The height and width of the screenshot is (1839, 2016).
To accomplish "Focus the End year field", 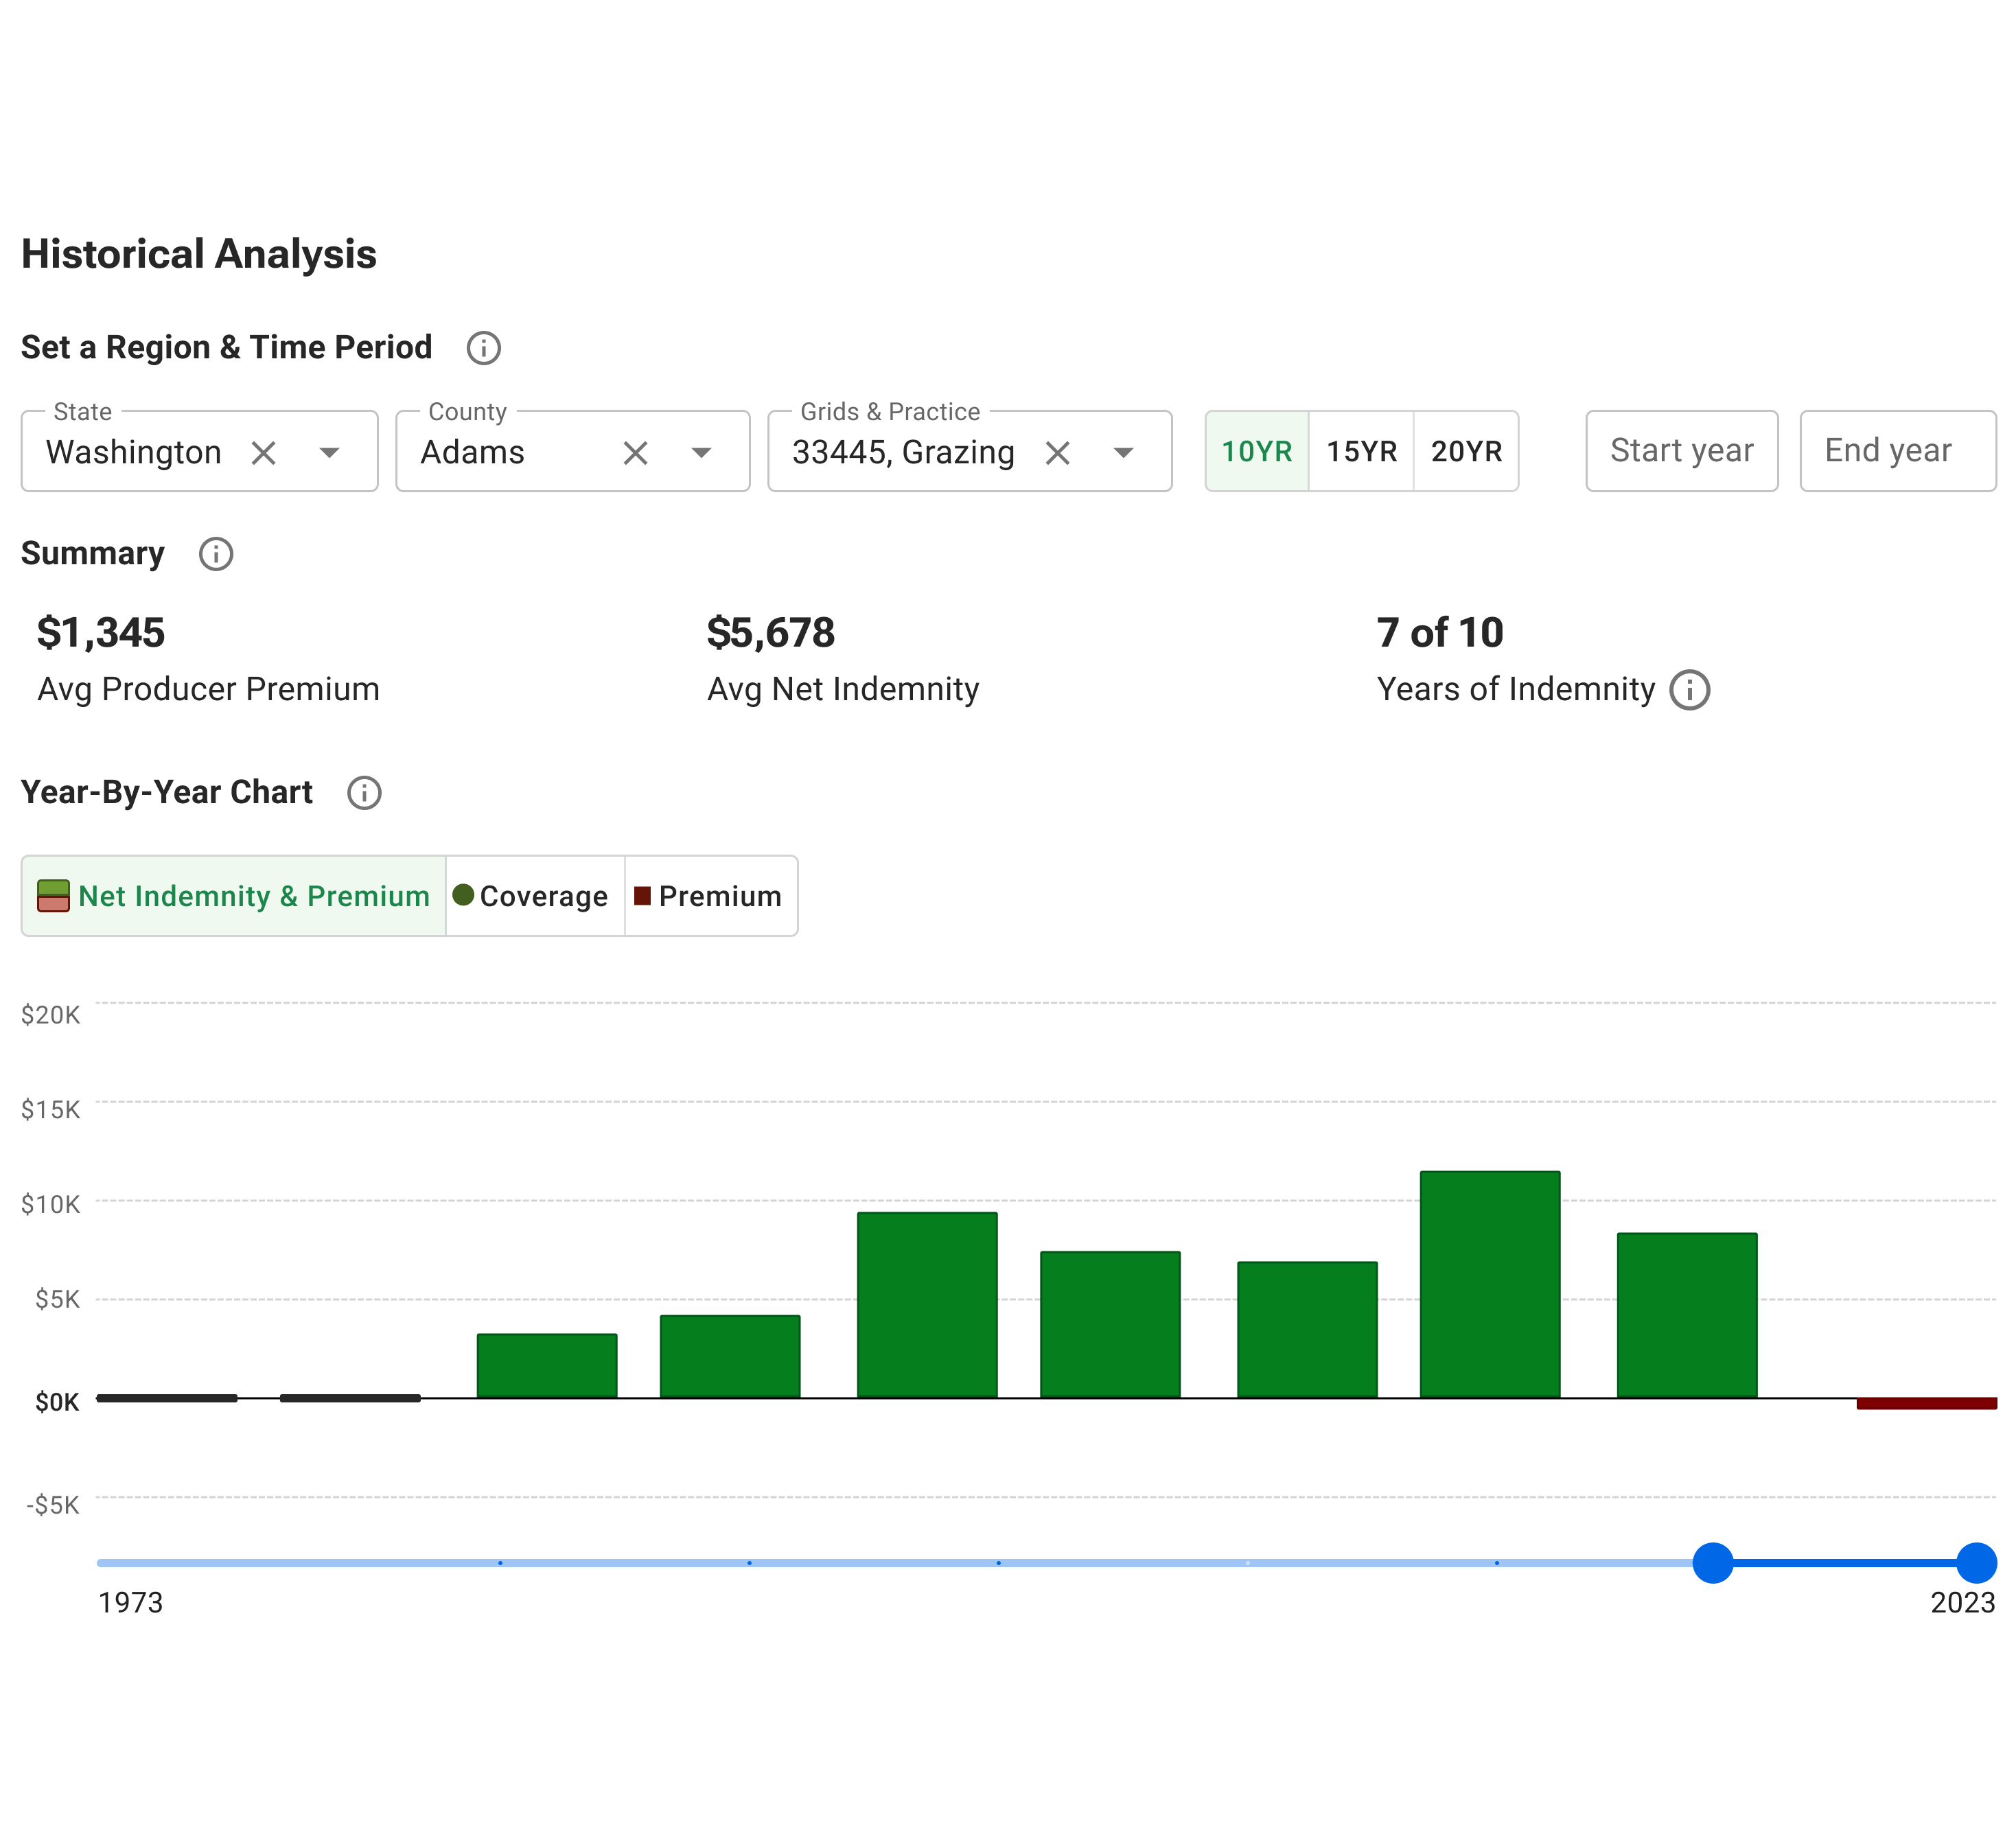I will 1898,451.
